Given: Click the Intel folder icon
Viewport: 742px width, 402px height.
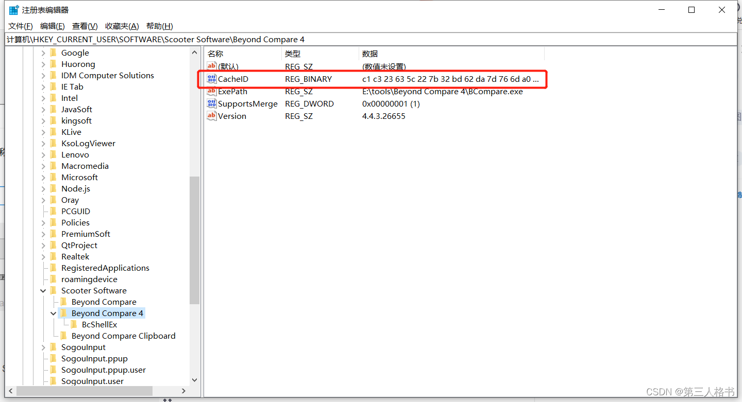Looking at the screenshot, I should [54, 98].
